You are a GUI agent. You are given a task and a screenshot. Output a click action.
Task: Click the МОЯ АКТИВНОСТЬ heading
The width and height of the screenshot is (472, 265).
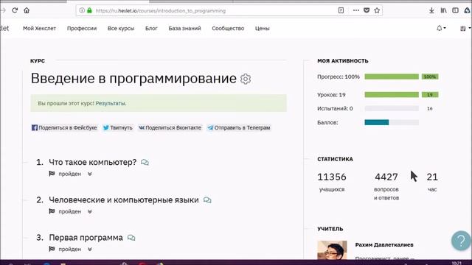pyautogui.click(x=342, y=60)
